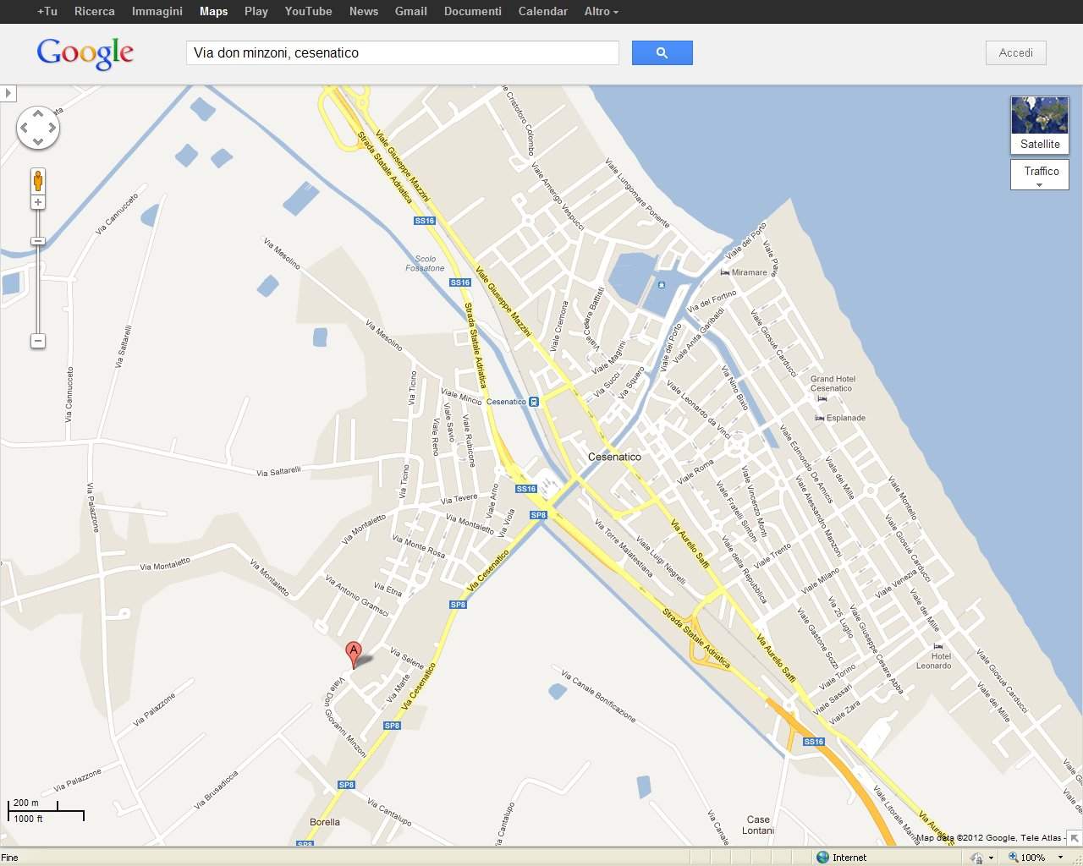Open the +Tu link
The image size is (1083, 866).
[47, 11]
